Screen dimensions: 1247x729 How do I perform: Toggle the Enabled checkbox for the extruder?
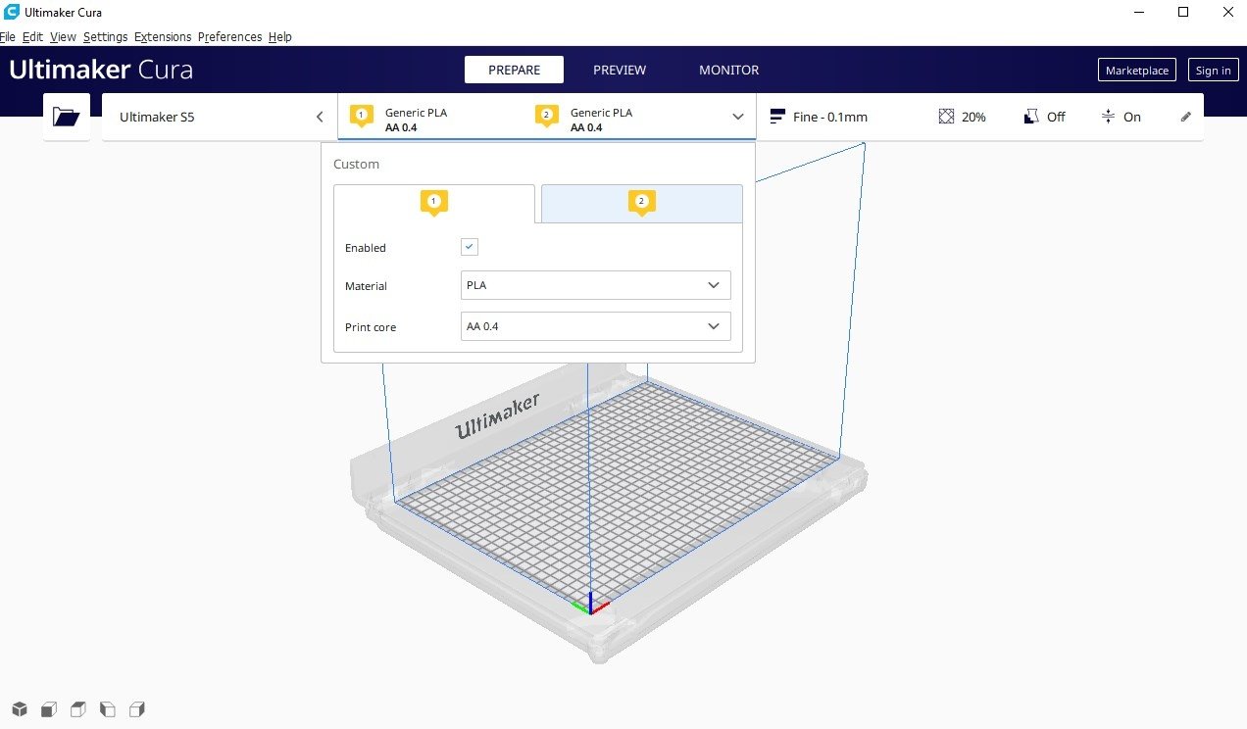click(470, 247)
